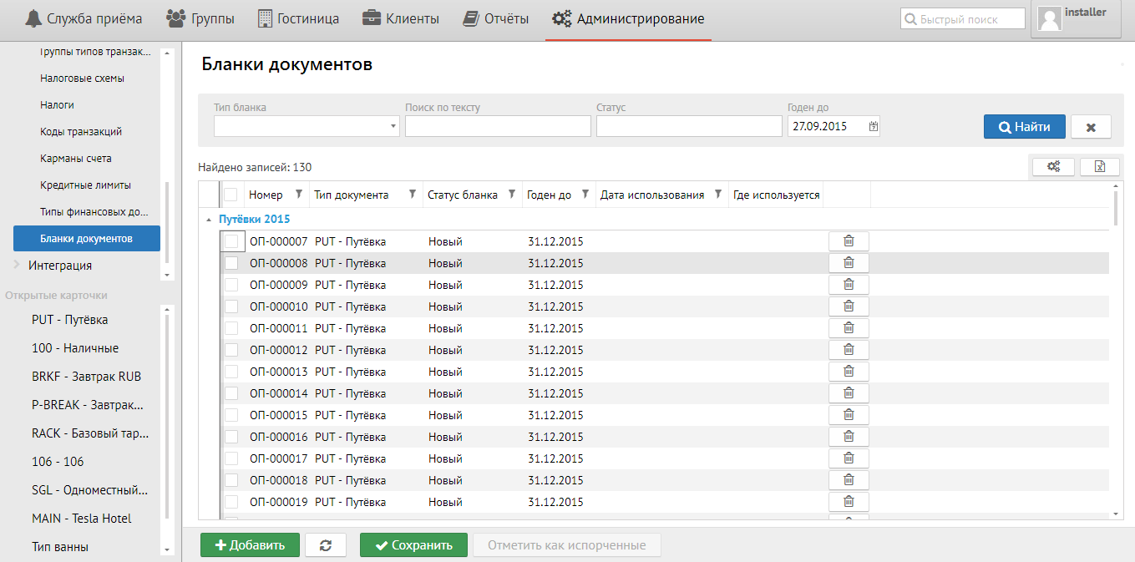Click the trash icon for row ОП-000012
This screenshot has height=562, width=1135.
point(849,350)
